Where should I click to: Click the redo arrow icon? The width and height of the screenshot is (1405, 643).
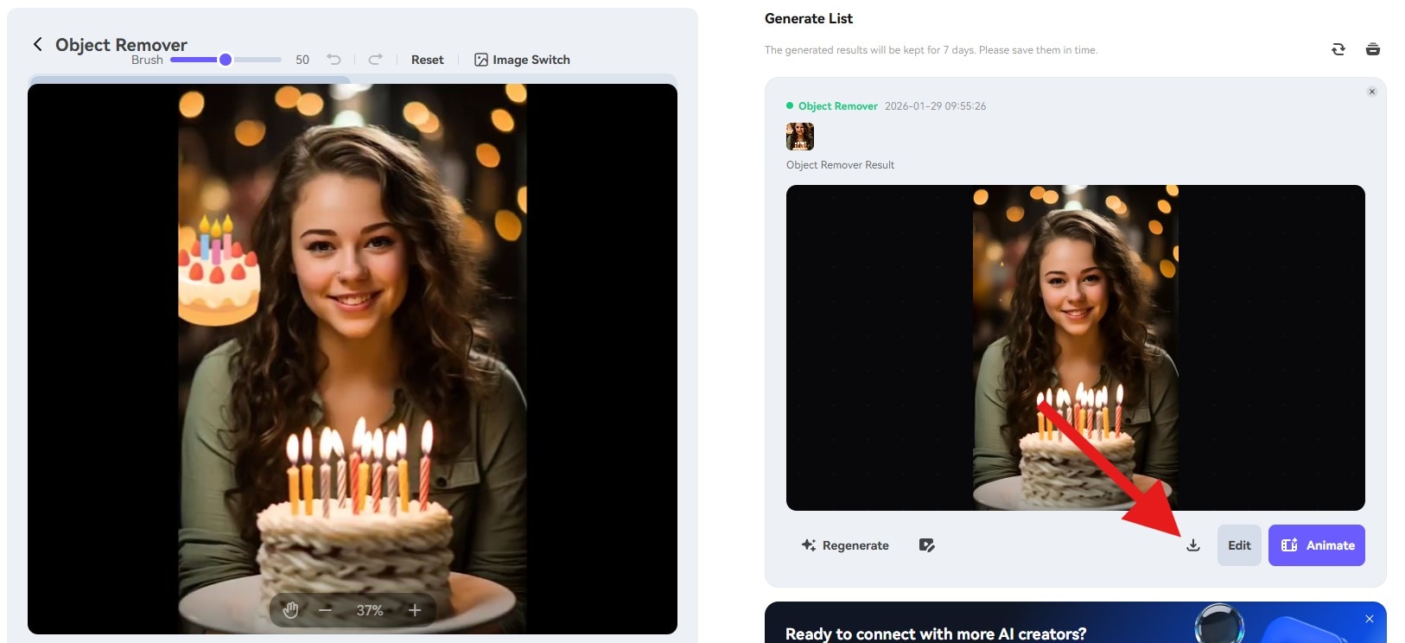click(x=375, y=60)
